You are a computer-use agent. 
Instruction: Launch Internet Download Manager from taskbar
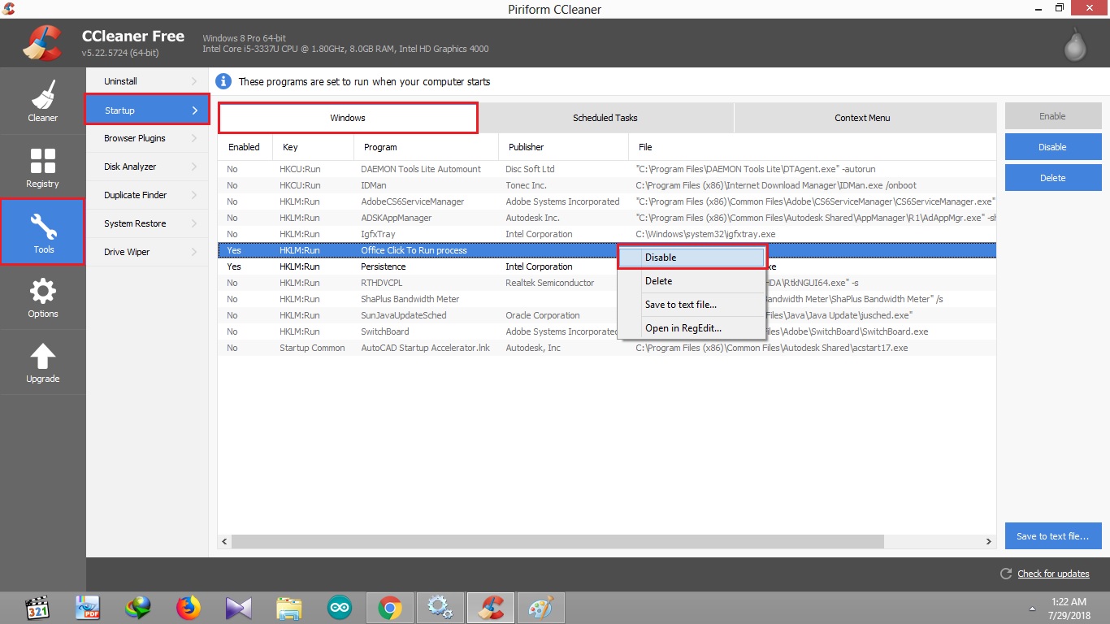coord(138,607)
